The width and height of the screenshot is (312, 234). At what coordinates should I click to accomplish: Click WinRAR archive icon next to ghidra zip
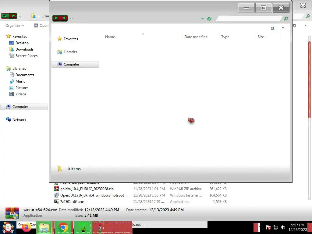[57, 189]
